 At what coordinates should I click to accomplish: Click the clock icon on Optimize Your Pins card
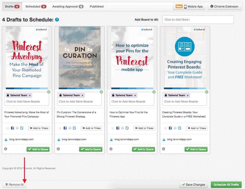click(x=111, y=149)
